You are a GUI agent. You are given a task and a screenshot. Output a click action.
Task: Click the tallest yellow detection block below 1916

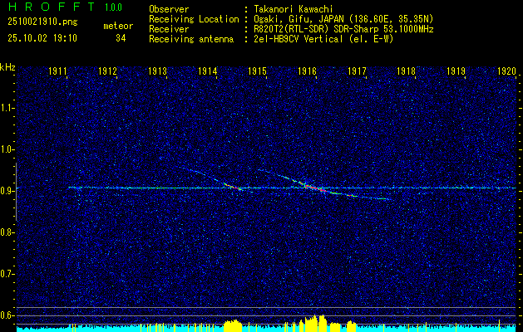(313, 324)
